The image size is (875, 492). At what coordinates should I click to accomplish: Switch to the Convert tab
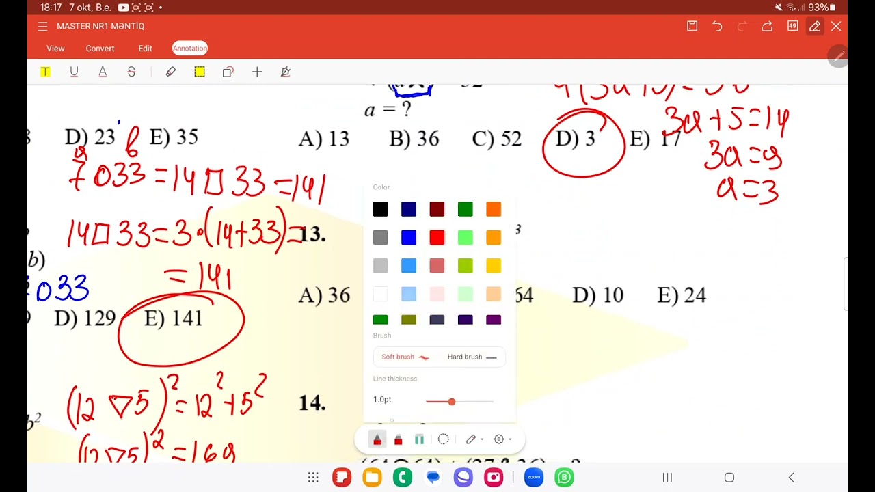click(x=100, y=49)
